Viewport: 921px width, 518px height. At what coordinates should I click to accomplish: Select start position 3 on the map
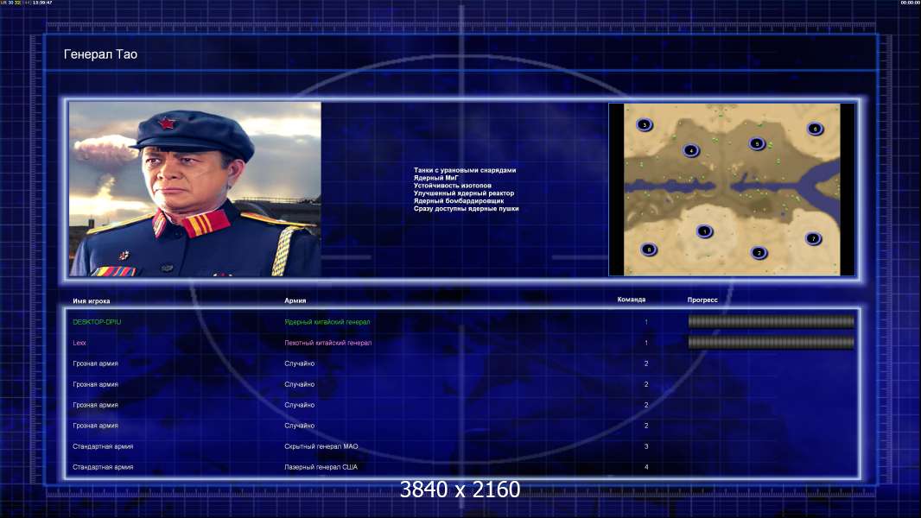point(645,124)
